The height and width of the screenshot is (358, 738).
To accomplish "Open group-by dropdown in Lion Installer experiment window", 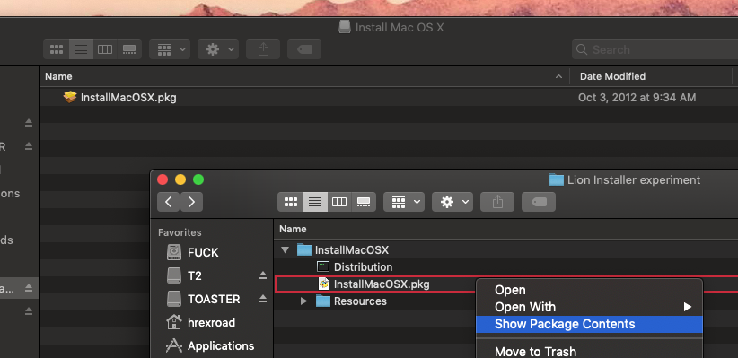I will coord(404,202).
